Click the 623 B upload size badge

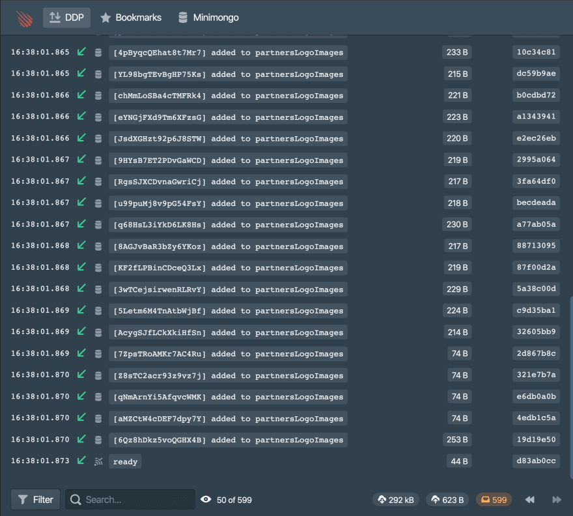[448, 500]
